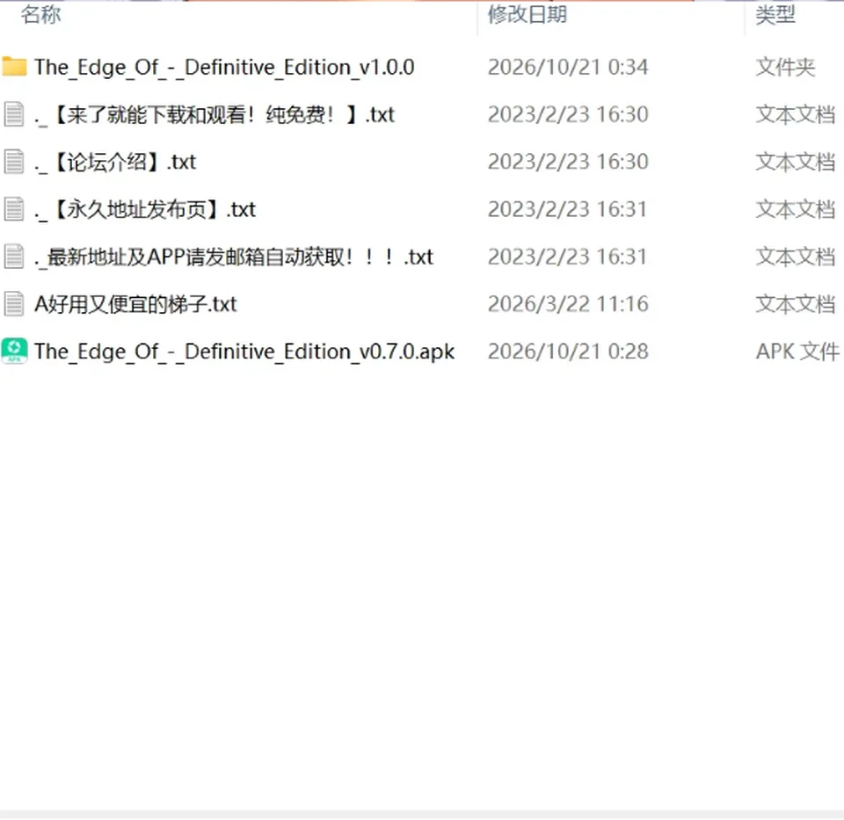Select folder The_Edge_Of_-_Definitive_Edition_v1.0.0
The image size is (844, 820).
pos(224,68)
